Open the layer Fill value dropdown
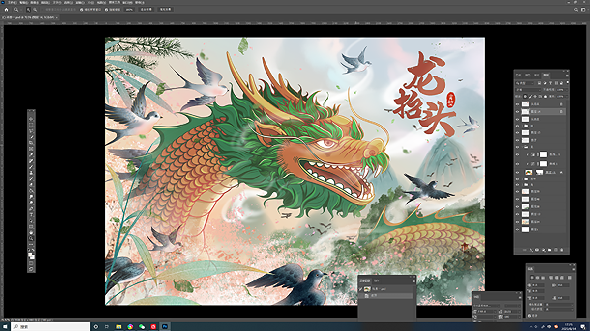This screenshot has width=590, height=331. [567, 97]
